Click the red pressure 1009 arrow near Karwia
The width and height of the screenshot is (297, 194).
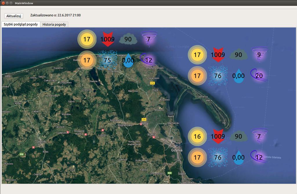click(107, 39)
